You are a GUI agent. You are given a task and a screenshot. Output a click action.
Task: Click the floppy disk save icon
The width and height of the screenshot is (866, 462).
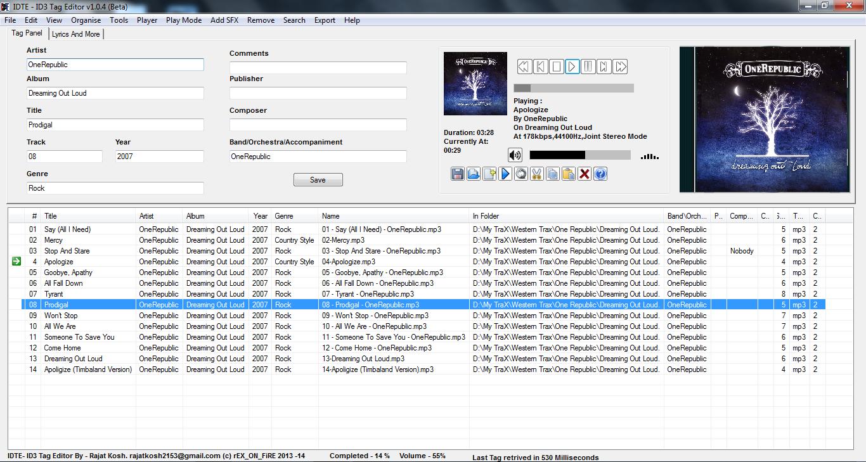[458, 174]
